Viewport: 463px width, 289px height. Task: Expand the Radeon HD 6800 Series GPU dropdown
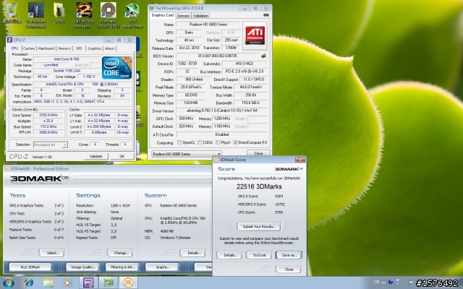point(218,154)
